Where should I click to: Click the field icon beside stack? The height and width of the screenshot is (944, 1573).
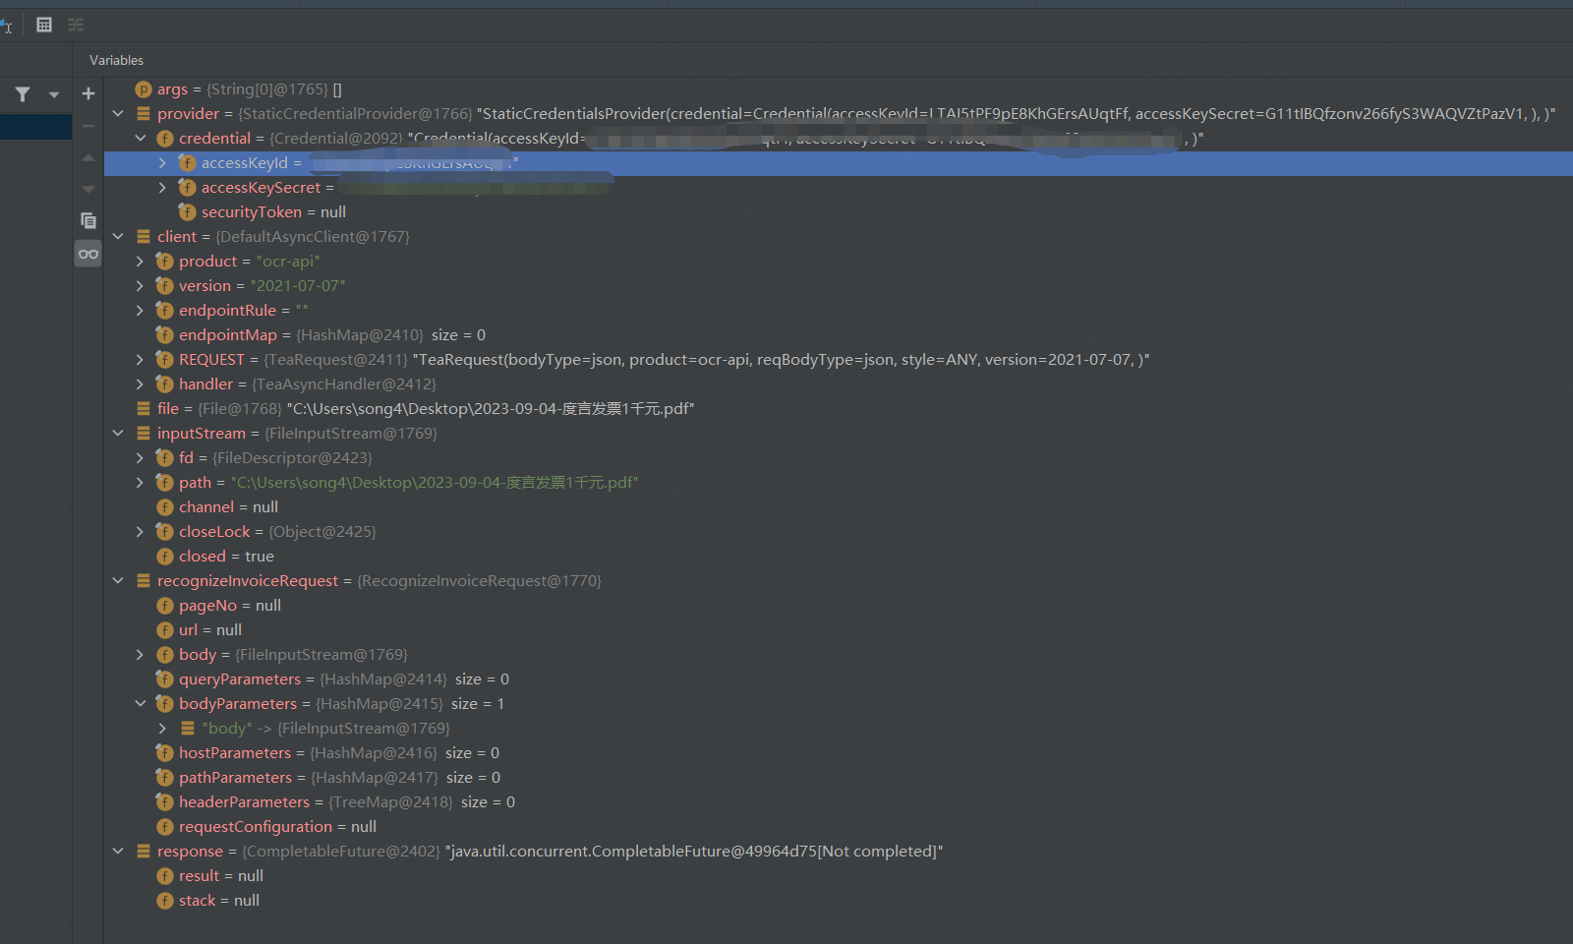165,901
